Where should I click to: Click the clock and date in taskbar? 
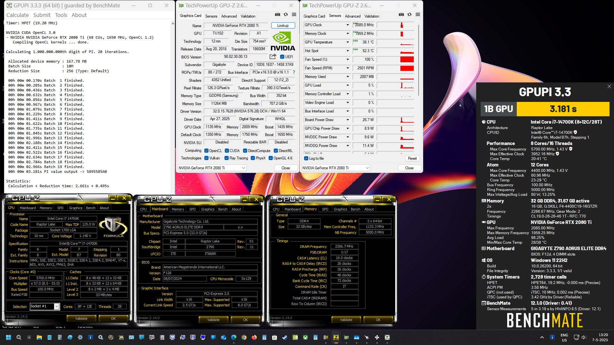(x=600, y=337)
